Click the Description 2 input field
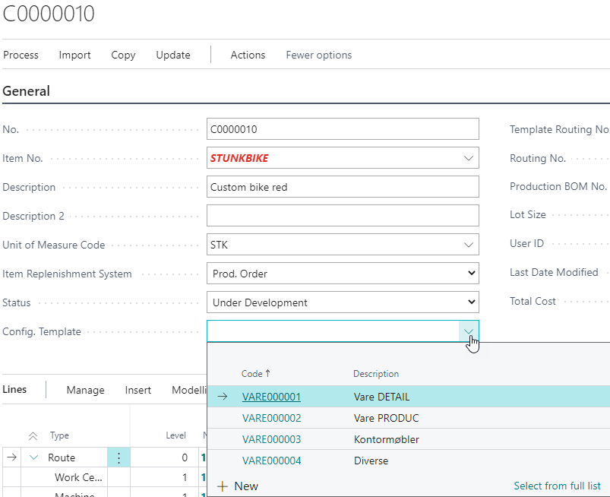610x497 pixels. [x=342, y=215]
